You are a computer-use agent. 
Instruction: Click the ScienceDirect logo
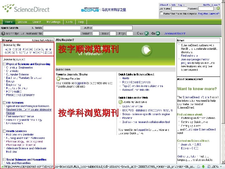26,8
